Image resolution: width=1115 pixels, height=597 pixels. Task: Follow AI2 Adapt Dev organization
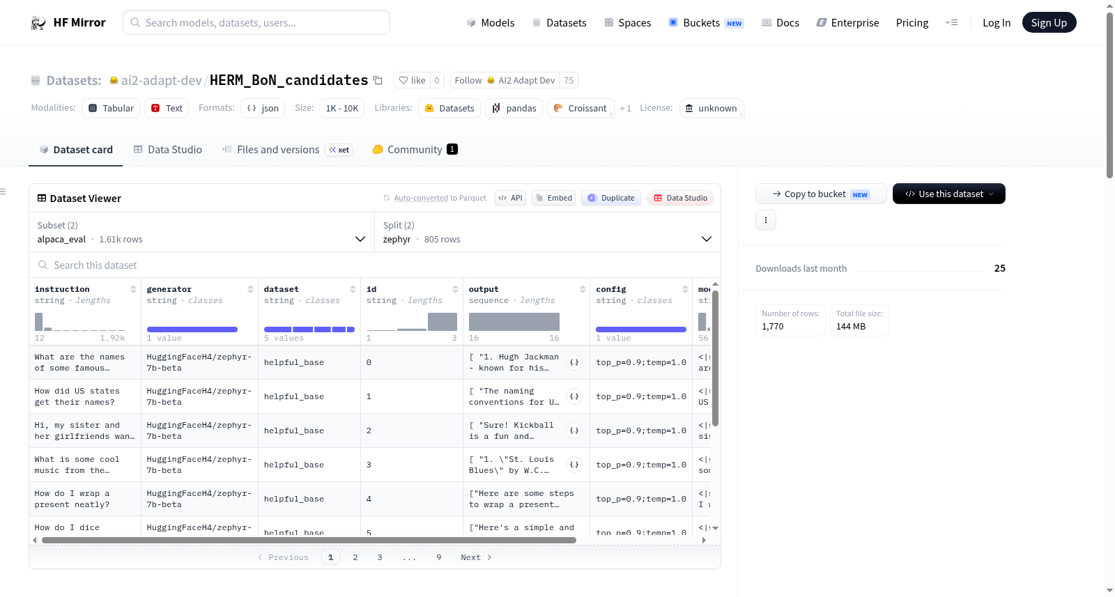(506, 80)
